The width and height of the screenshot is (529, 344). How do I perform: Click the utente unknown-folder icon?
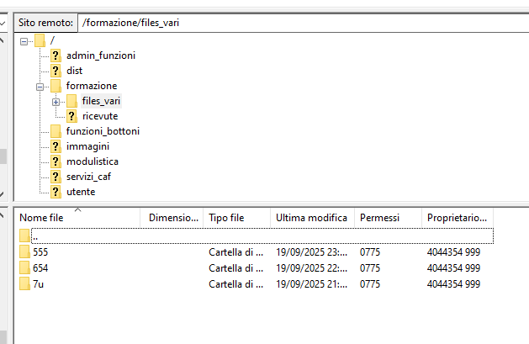coord(56,193)
